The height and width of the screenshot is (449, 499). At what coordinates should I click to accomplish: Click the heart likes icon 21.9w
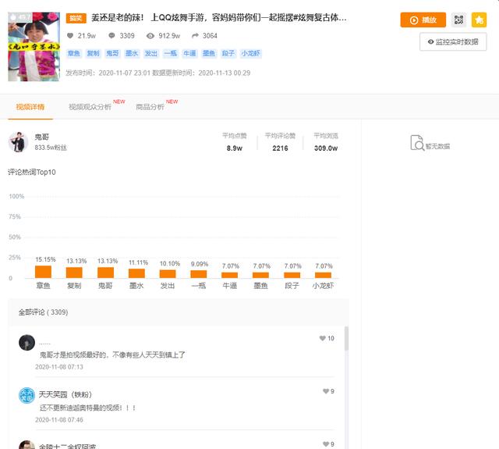pos(70,36)
